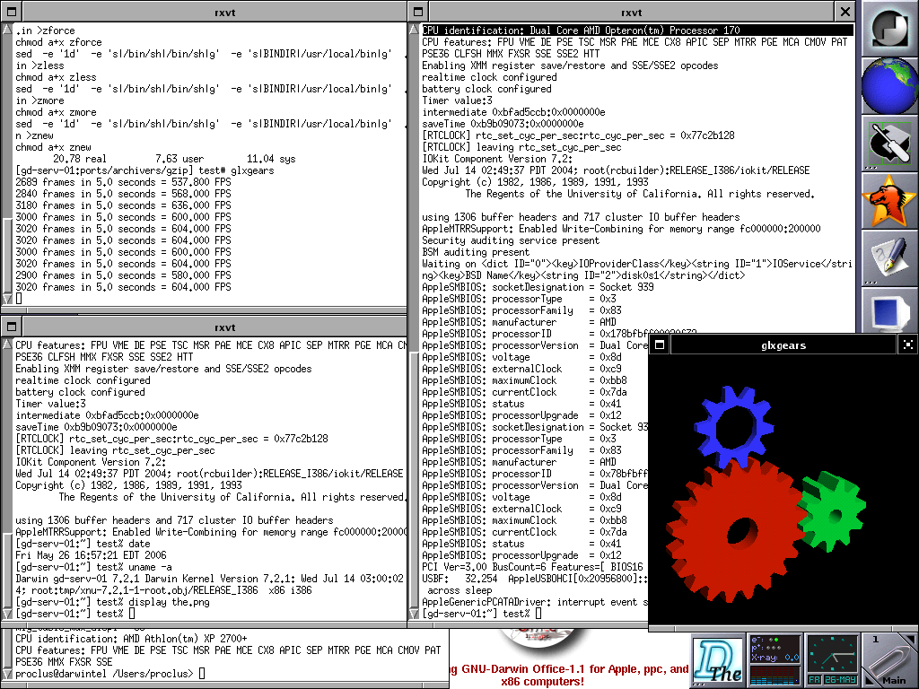
Task: Click bottom-left rxvt scrollbar up arrow
Action: tap(7, 344)
